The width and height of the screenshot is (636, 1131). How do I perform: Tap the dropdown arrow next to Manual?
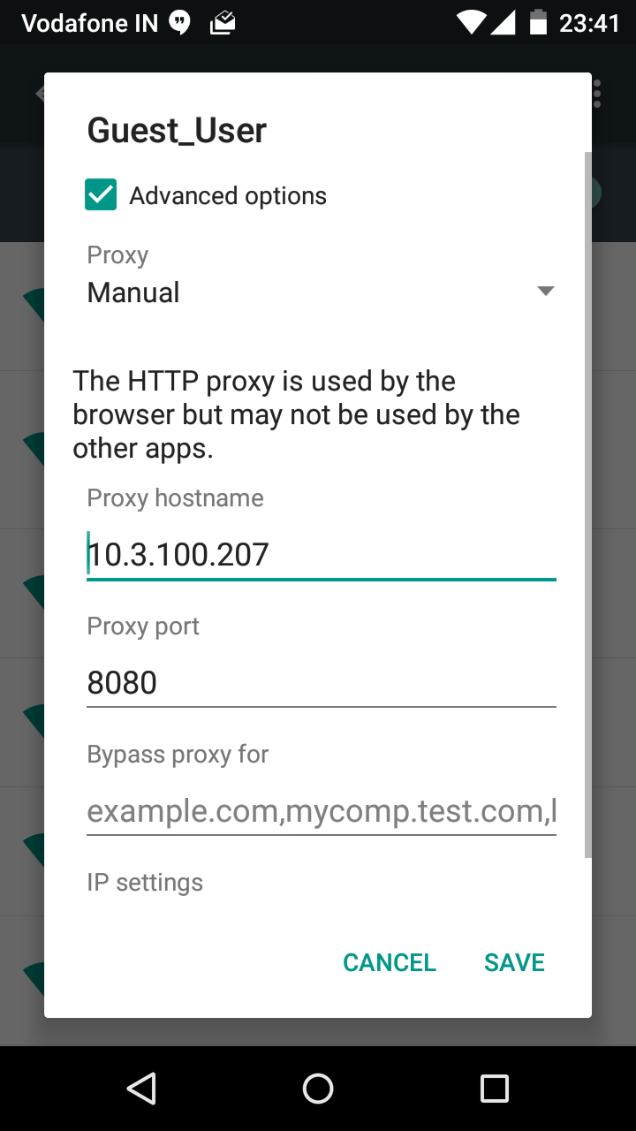coord(546,292)
